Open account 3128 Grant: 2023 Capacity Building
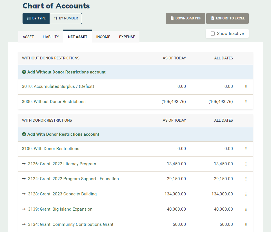The height and width of the screenshot is (232, 271). tap(62, 194)
